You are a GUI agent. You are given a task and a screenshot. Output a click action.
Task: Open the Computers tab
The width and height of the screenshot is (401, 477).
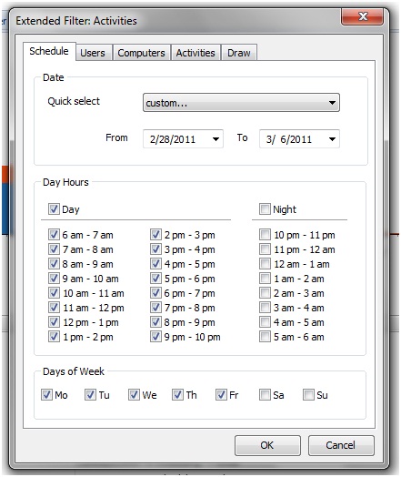tap(141, 53)
